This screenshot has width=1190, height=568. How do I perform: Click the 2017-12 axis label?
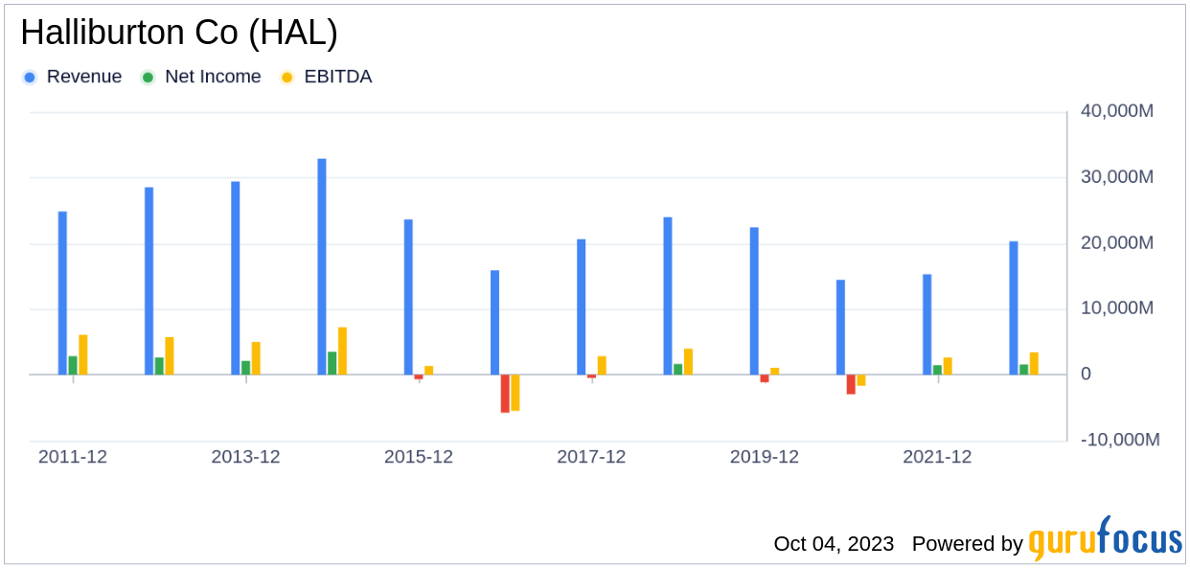(x=591, y=457)
